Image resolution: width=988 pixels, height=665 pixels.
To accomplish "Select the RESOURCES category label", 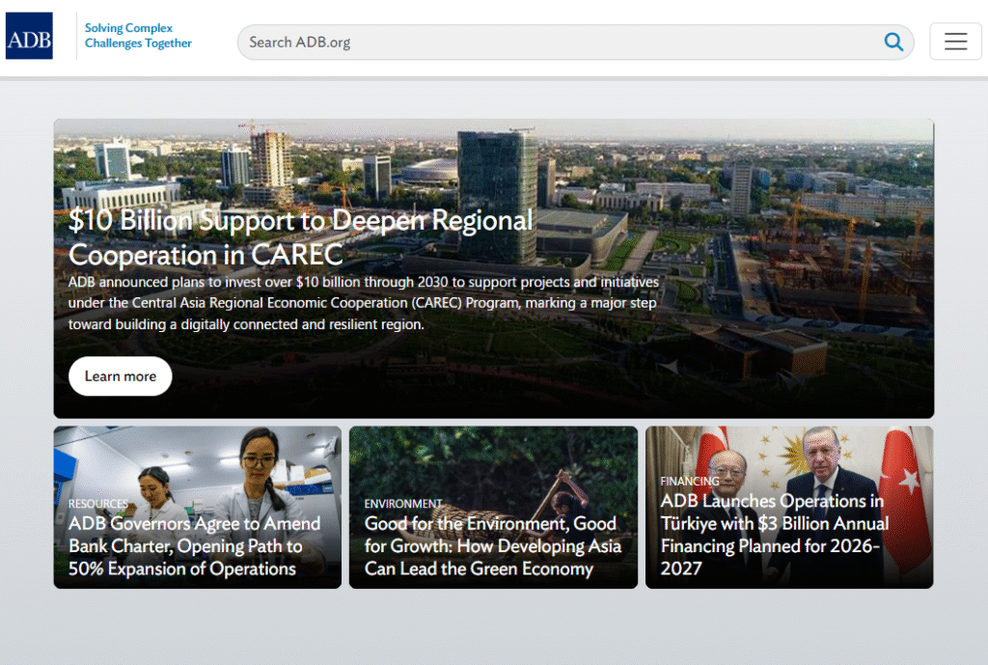I will coord(97,504).
